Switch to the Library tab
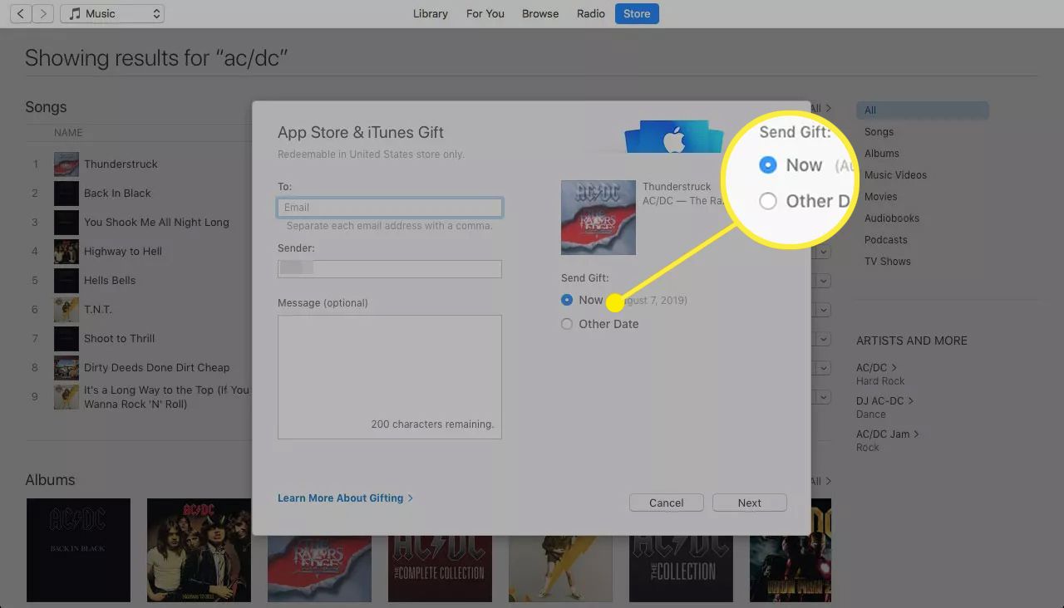 (x=431, y=13)
